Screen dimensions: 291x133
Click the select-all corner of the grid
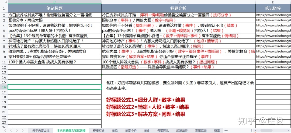pos(4,2)
